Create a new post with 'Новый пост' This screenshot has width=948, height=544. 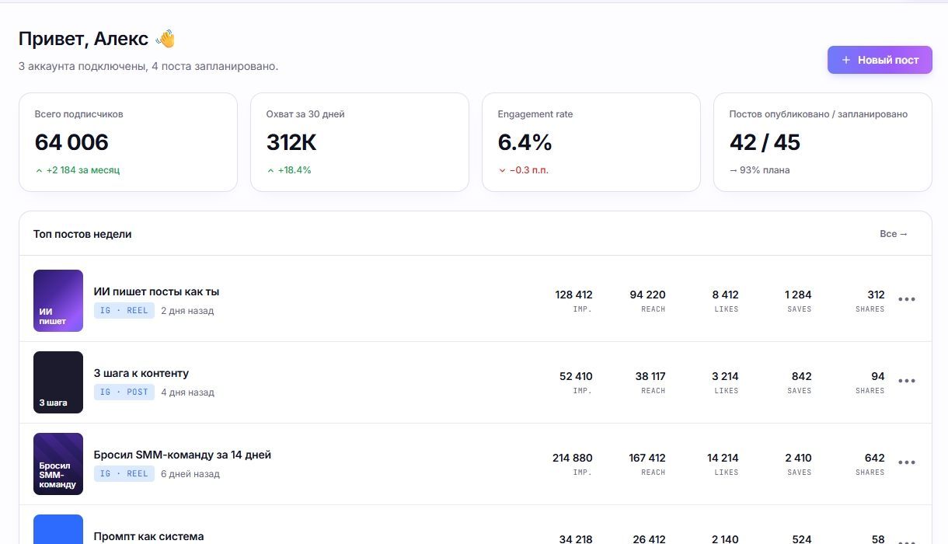[880, 60]
